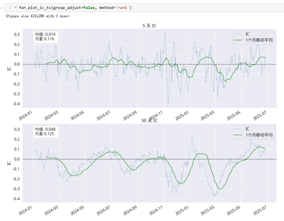Viewport: 284px width, 221px height.
Task: Click IC legend entry in bottom chart
Action: tap(247, 129)
